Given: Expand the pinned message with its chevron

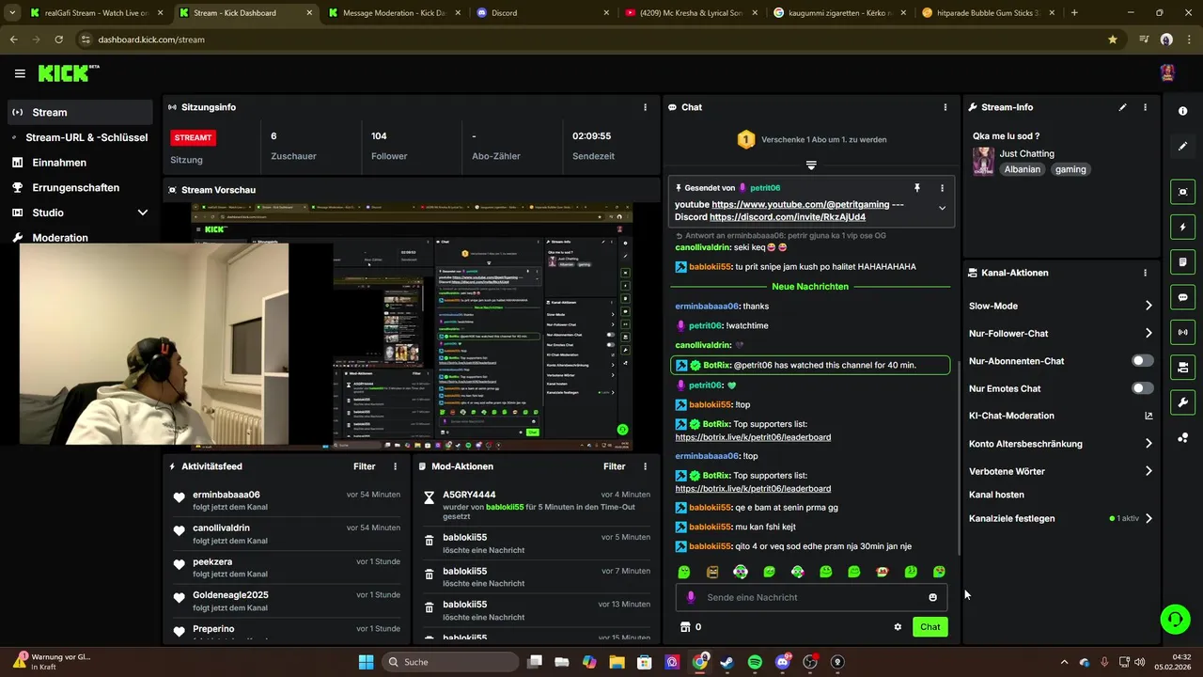Looking at the screenshot, I should click(942, 209).
